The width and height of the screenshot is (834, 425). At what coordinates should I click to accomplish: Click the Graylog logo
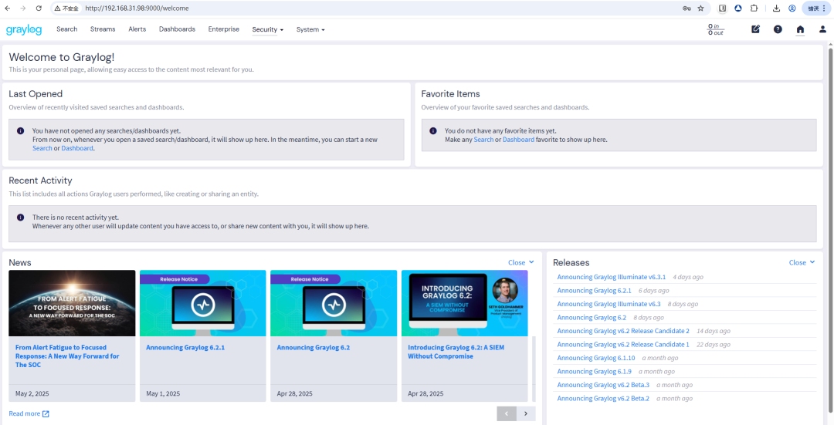pyautogui.click(x=24, y=30)
